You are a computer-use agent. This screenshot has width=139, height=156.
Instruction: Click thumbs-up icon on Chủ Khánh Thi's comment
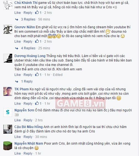37,12
